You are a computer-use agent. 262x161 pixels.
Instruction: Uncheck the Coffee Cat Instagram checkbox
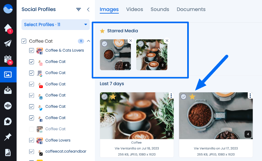[x=32, y=62]
